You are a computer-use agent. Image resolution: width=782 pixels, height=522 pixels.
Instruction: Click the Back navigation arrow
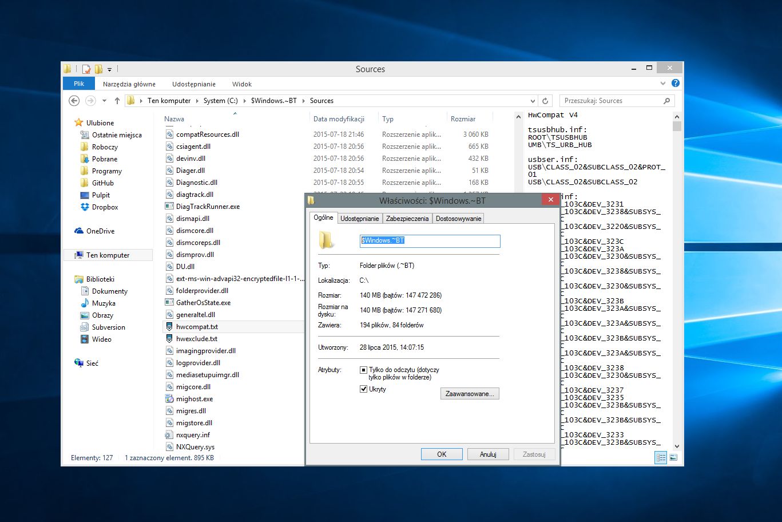(74, 101)
